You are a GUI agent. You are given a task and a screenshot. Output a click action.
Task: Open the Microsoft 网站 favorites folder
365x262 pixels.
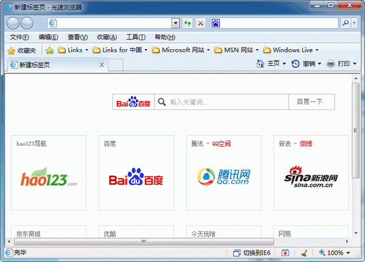click(x=181, y=50)
